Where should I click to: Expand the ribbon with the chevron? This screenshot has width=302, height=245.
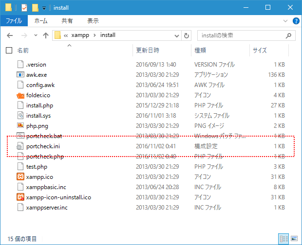(285, 21)
